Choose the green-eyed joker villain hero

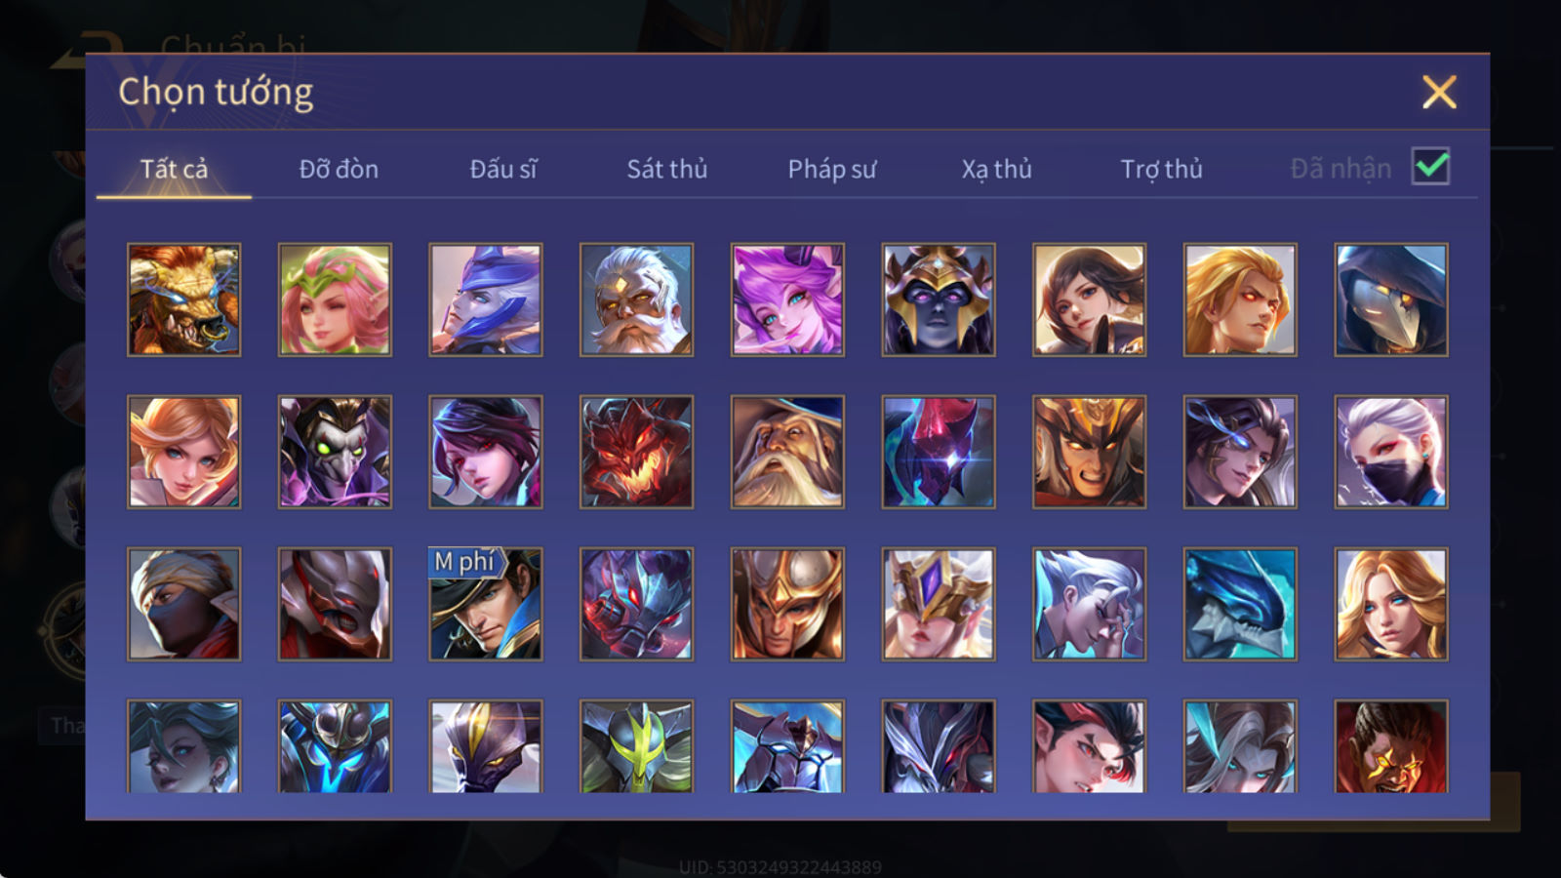[x=335, y=452]
